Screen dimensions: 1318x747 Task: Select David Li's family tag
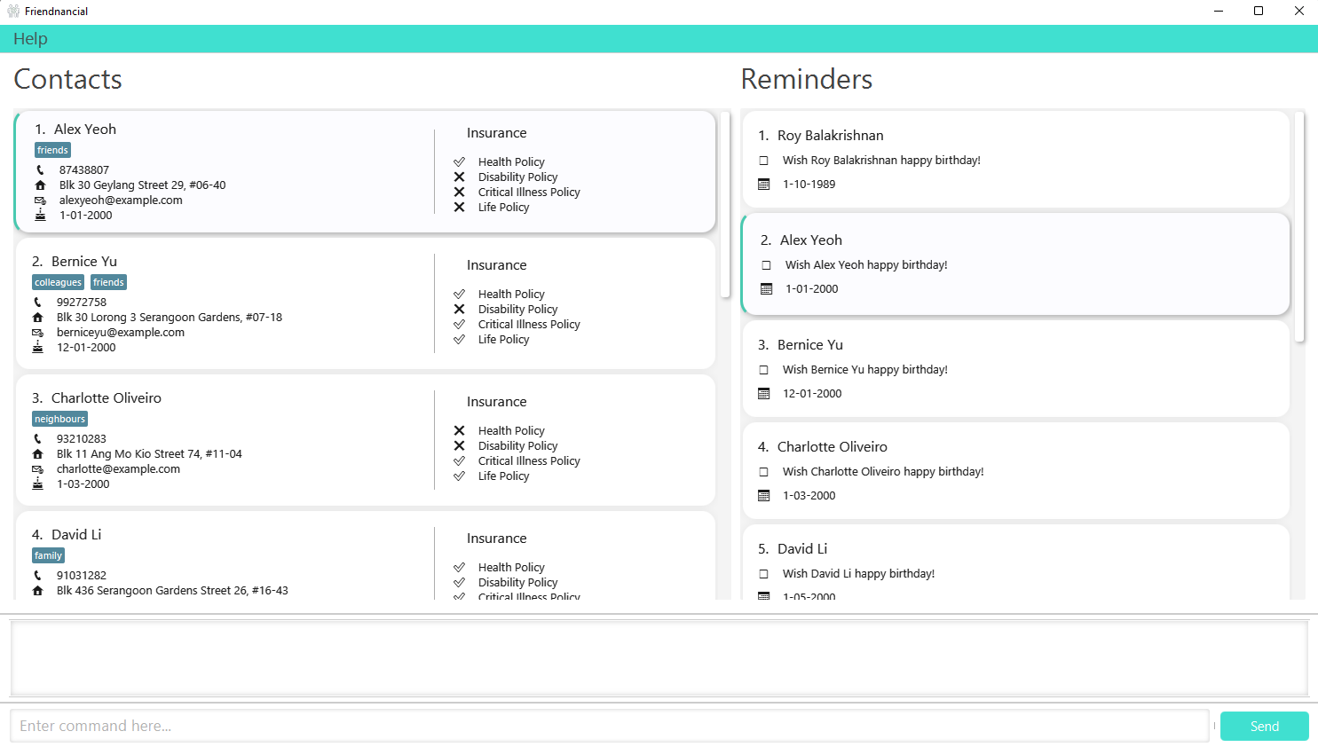click(x=49, y=556)
